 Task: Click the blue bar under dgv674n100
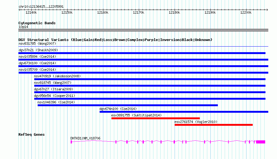[x=184, y=112]
